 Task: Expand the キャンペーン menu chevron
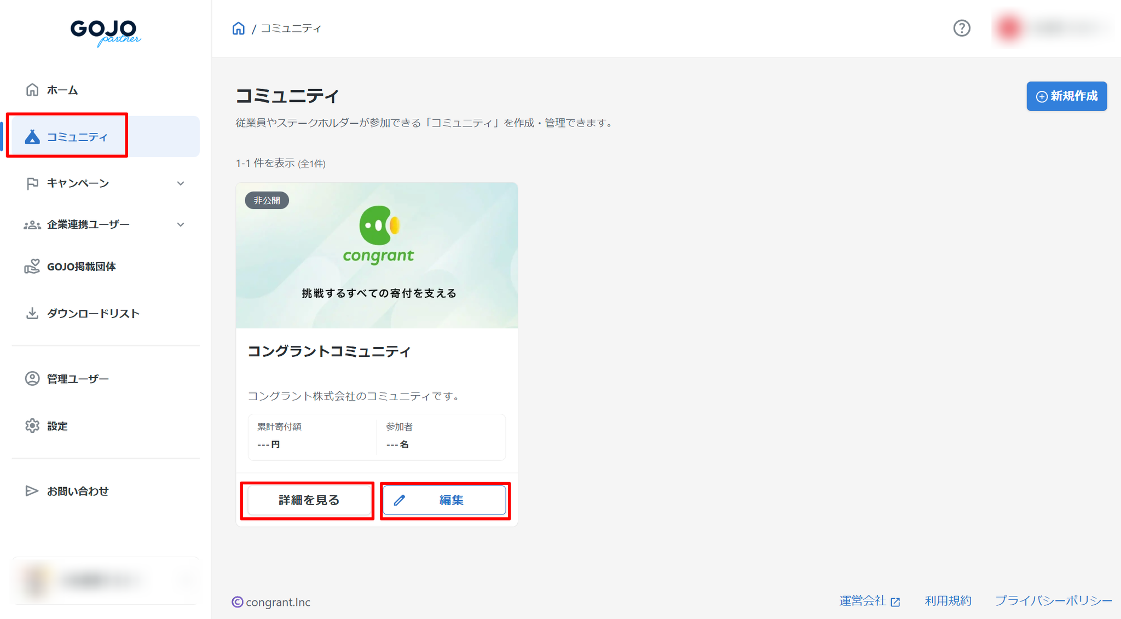pos(181,183)
